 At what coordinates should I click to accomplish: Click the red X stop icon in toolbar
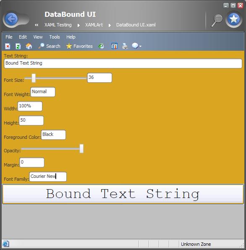click(x=8, y=46)
